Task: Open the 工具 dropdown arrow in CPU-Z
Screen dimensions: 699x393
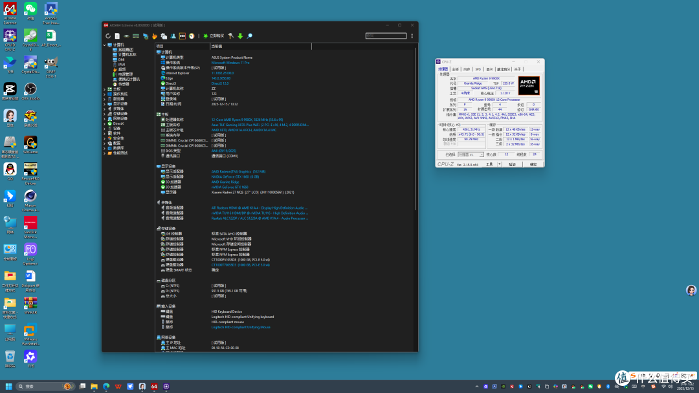Action: (x=499, y=164)
